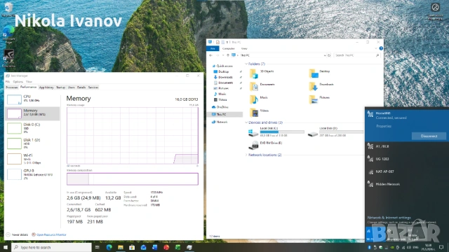Open Task Manager File menu

tap(8, 82)
